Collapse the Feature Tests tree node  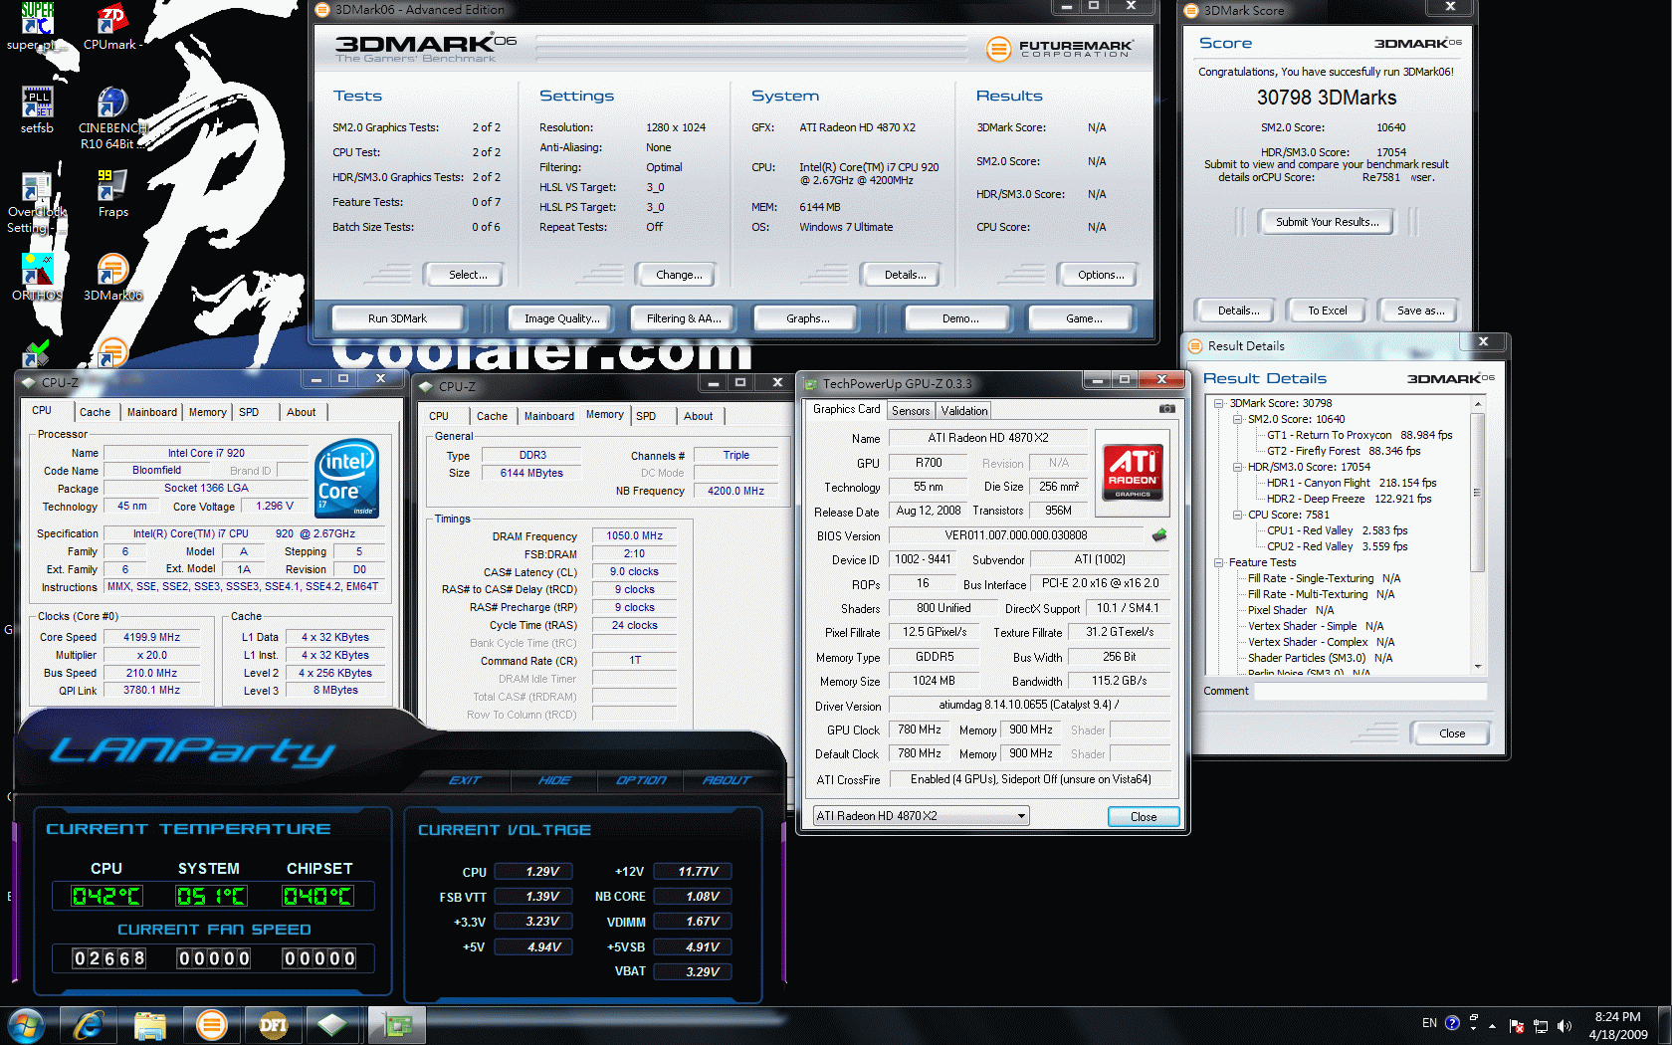pyautogui.click(x=1219, y=562)
